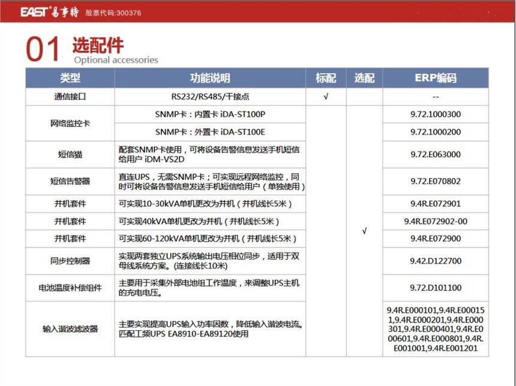
Task: Click the 功能说明 column header
Action: tap(209, 79)
